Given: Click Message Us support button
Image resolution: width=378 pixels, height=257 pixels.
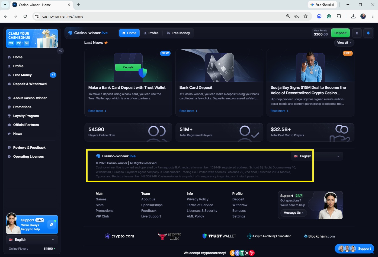Looking at the screenshot, I should pyautogui.click(x=293, y=213).
